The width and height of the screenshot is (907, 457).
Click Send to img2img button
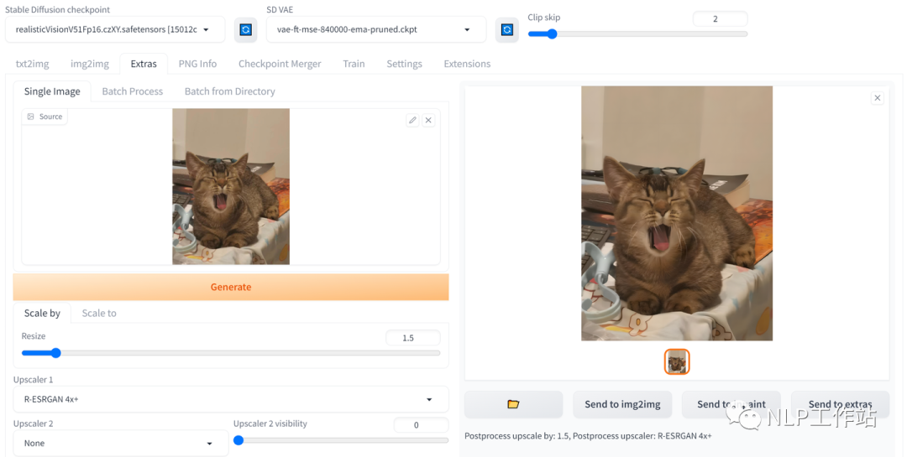click(x=622, y=404)
